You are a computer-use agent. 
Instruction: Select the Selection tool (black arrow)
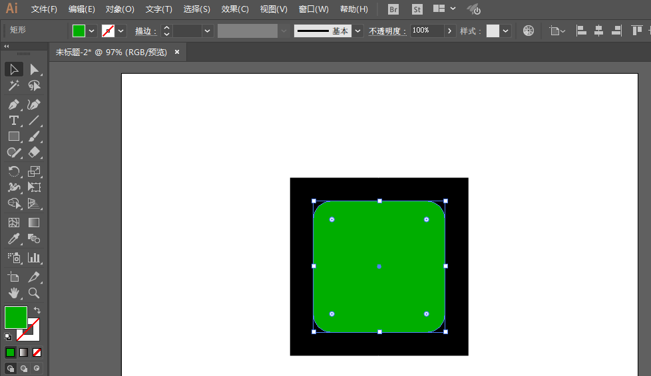point(14,69)
